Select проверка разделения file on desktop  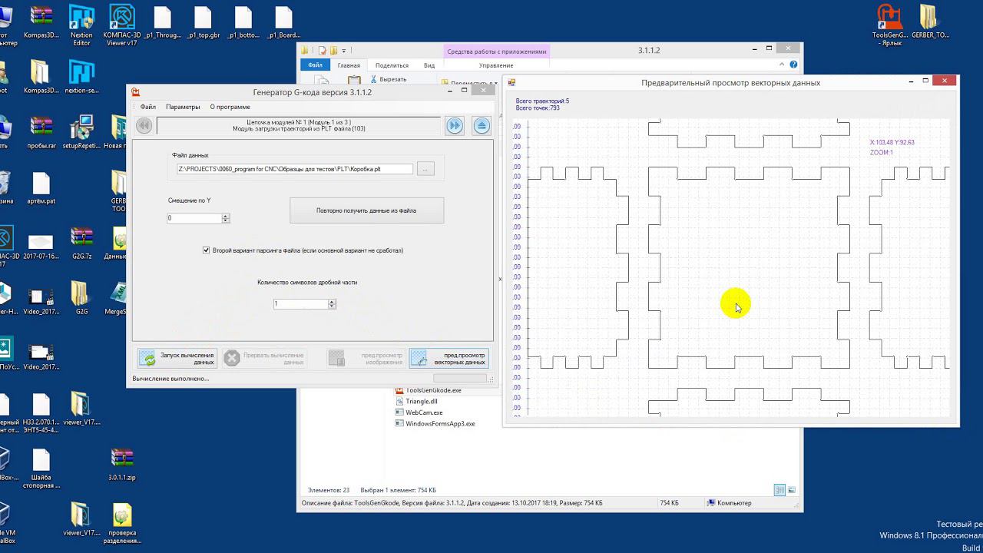point(121,523)
